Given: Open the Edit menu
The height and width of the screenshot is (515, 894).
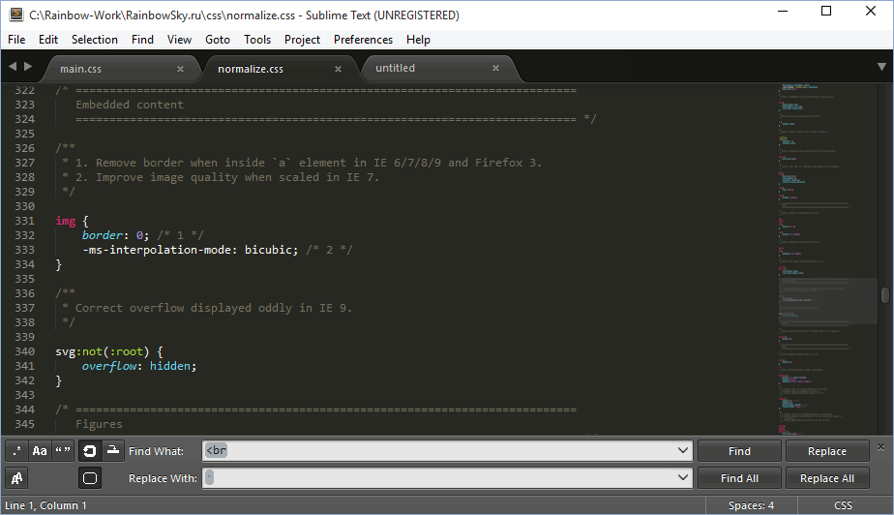Looking at the screenshot, I should 48,40.
